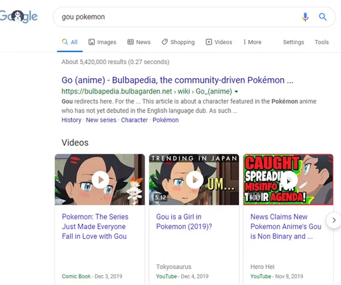Click YouTube source under Hero Hei
Image resolution: width=341 pixels, height=285 pixels.
pyautogui.click(x=260, y=276)
